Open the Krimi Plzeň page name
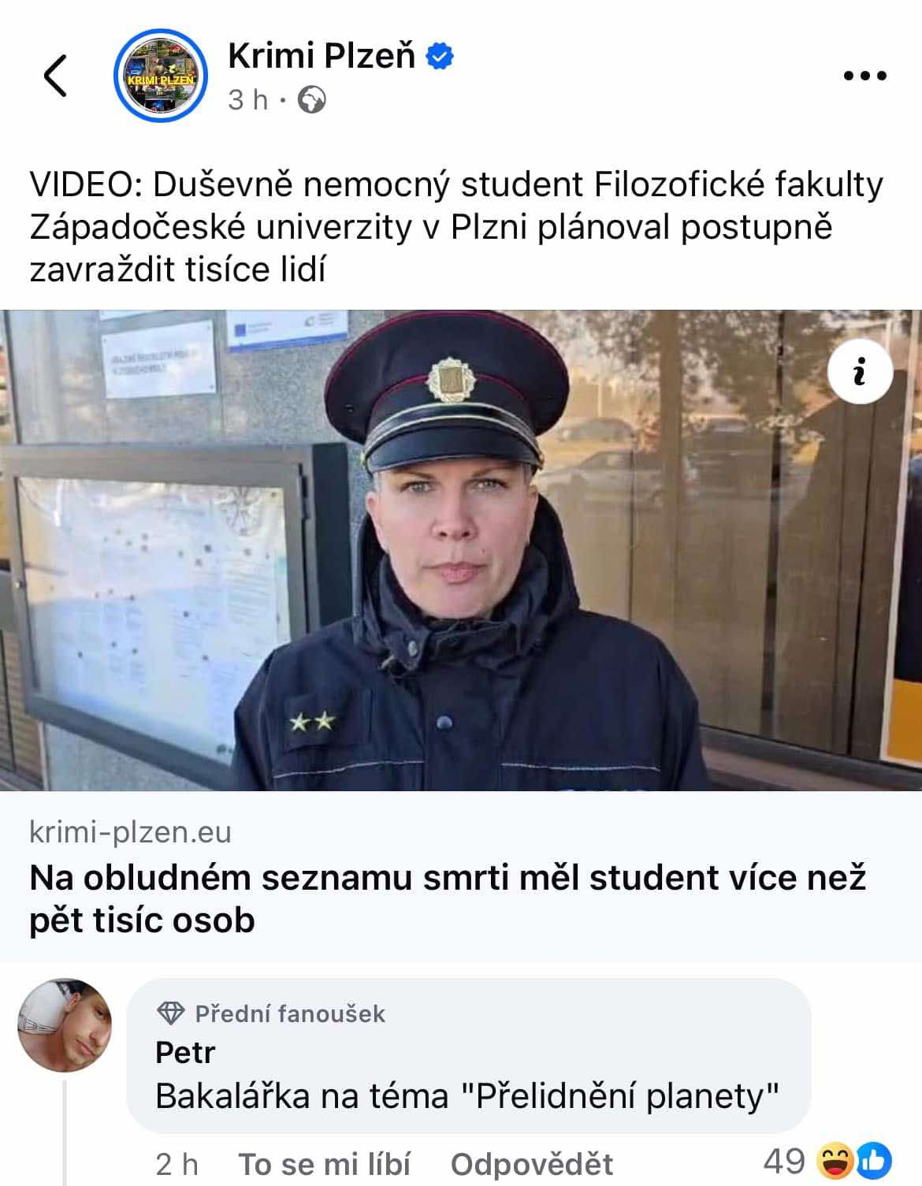The width and height of the screenshot is (922, 1186). (322, 55)
